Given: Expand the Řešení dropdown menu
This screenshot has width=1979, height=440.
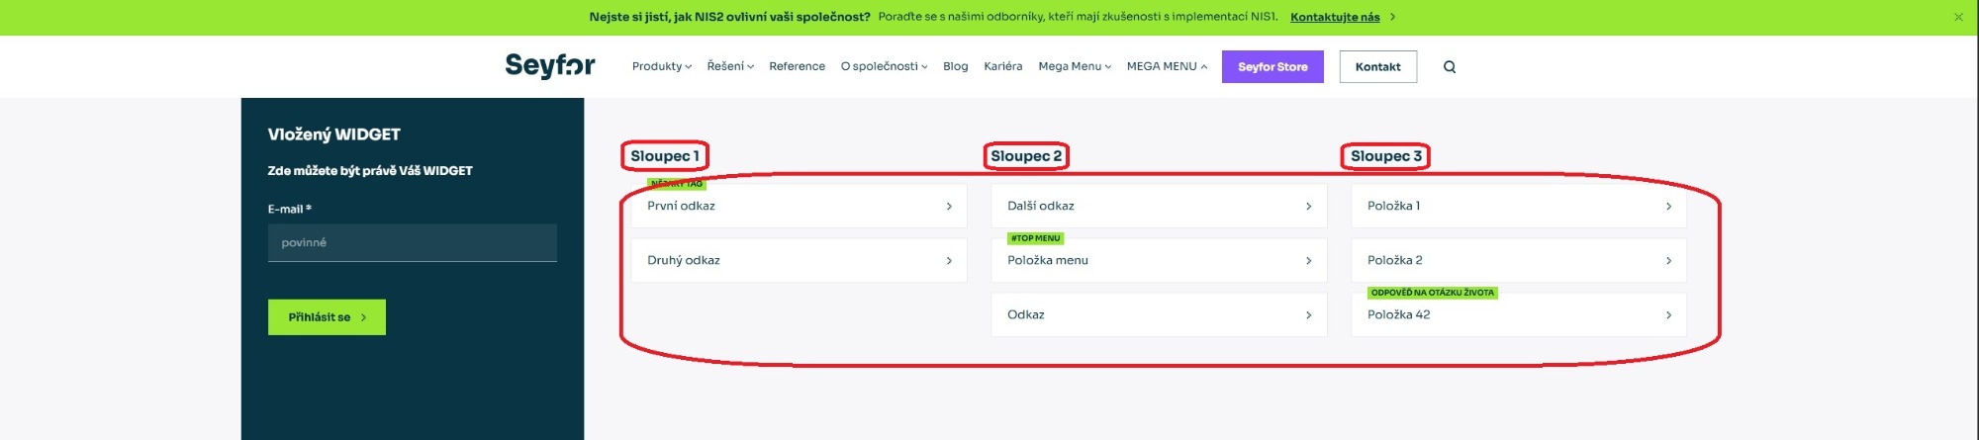Looking at the screenshot, I should (730, 66).
